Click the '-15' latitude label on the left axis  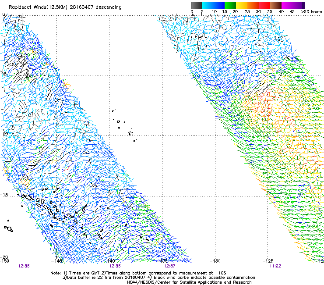point(4,195)
